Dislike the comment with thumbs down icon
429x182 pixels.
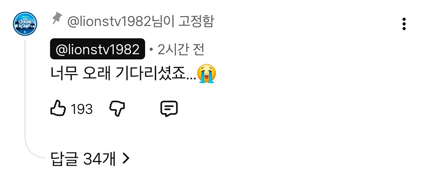coord(117,109)
